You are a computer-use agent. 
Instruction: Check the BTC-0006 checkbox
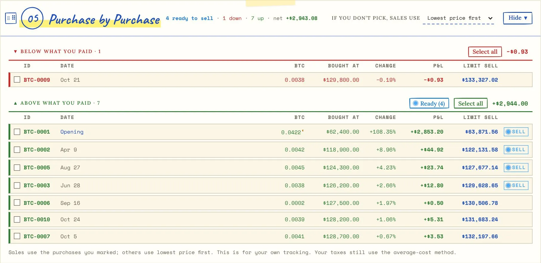pyautogui.click(x=17, y=203)
